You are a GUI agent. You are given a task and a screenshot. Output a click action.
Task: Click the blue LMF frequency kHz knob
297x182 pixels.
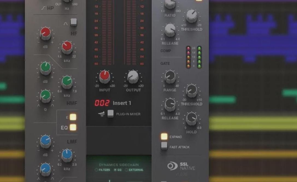(67, 156)
